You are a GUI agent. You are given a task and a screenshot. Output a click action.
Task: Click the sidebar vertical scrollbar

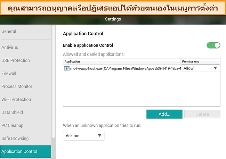point(54,82)
